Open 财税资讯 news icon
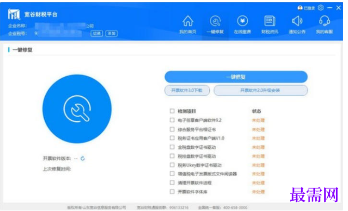This screenshot has height=211, width=348. pyautogui.click(x=270, y=21)
